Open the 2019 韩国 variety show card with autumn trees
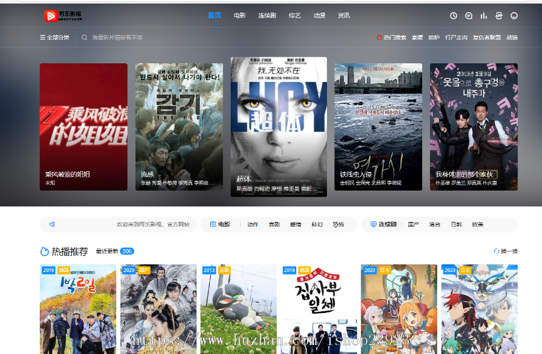The image size is (542, 354). tap(78, 309)
